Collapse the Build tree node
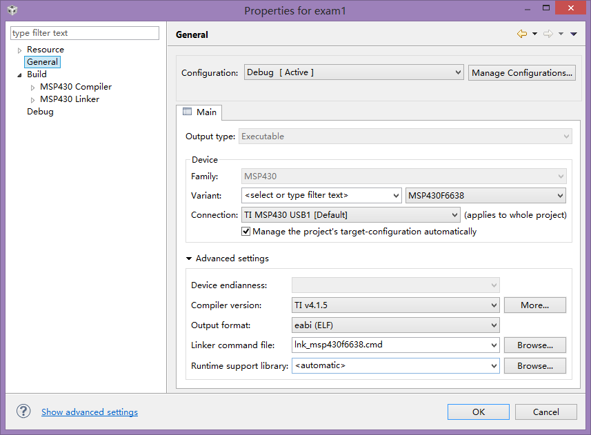Viewport: 591px width, 435px height. pyautogui.click(x=20, y=74)
